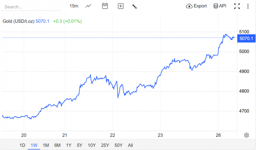
Task: Select the 5Y time range tab
Action: point(80,145)
